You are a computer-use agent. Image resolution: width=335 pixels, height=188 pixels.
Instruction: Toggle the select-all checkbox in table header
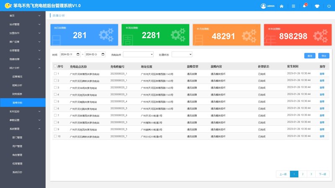pos(55,66)
